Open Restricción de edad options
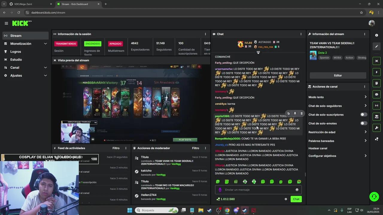The width and height of the screenshot is (383, 215). coord(338,132)
